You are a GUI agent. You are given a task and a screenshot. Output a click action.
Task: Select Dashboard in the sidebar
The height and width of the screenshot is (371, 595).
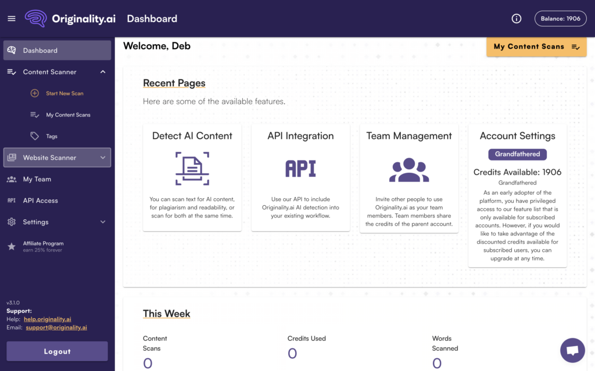pos(57,50)
